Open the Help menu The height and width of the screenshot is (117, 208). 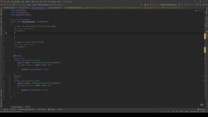(x=59, y=2)
